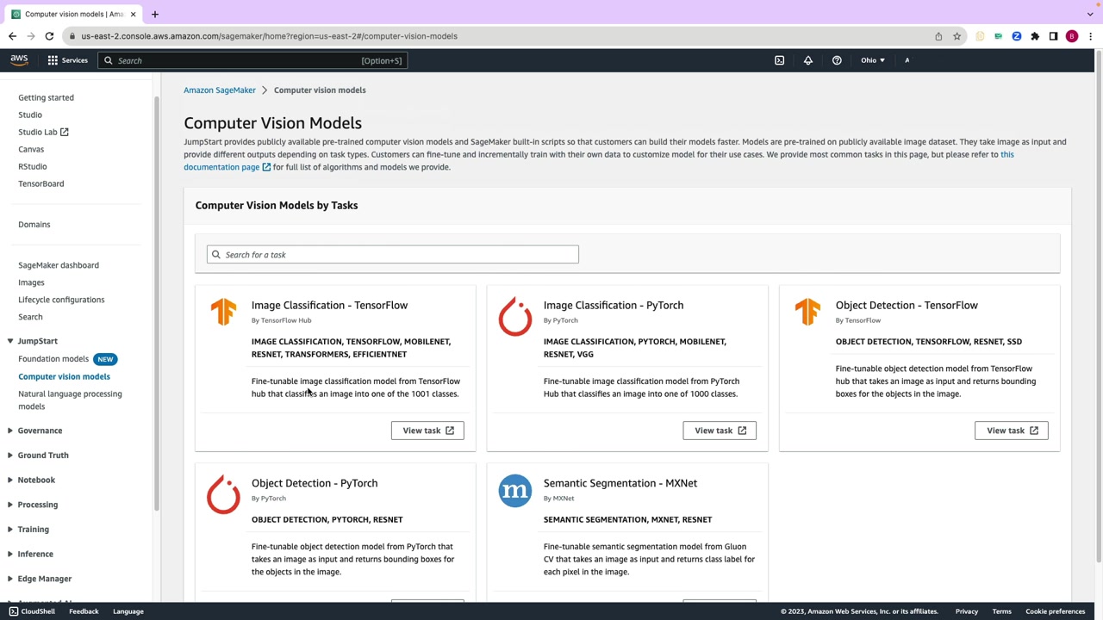The height and width of the screenshot is (620, 1103).
Task: Open the notifications bell
Action: click(808, 60)
